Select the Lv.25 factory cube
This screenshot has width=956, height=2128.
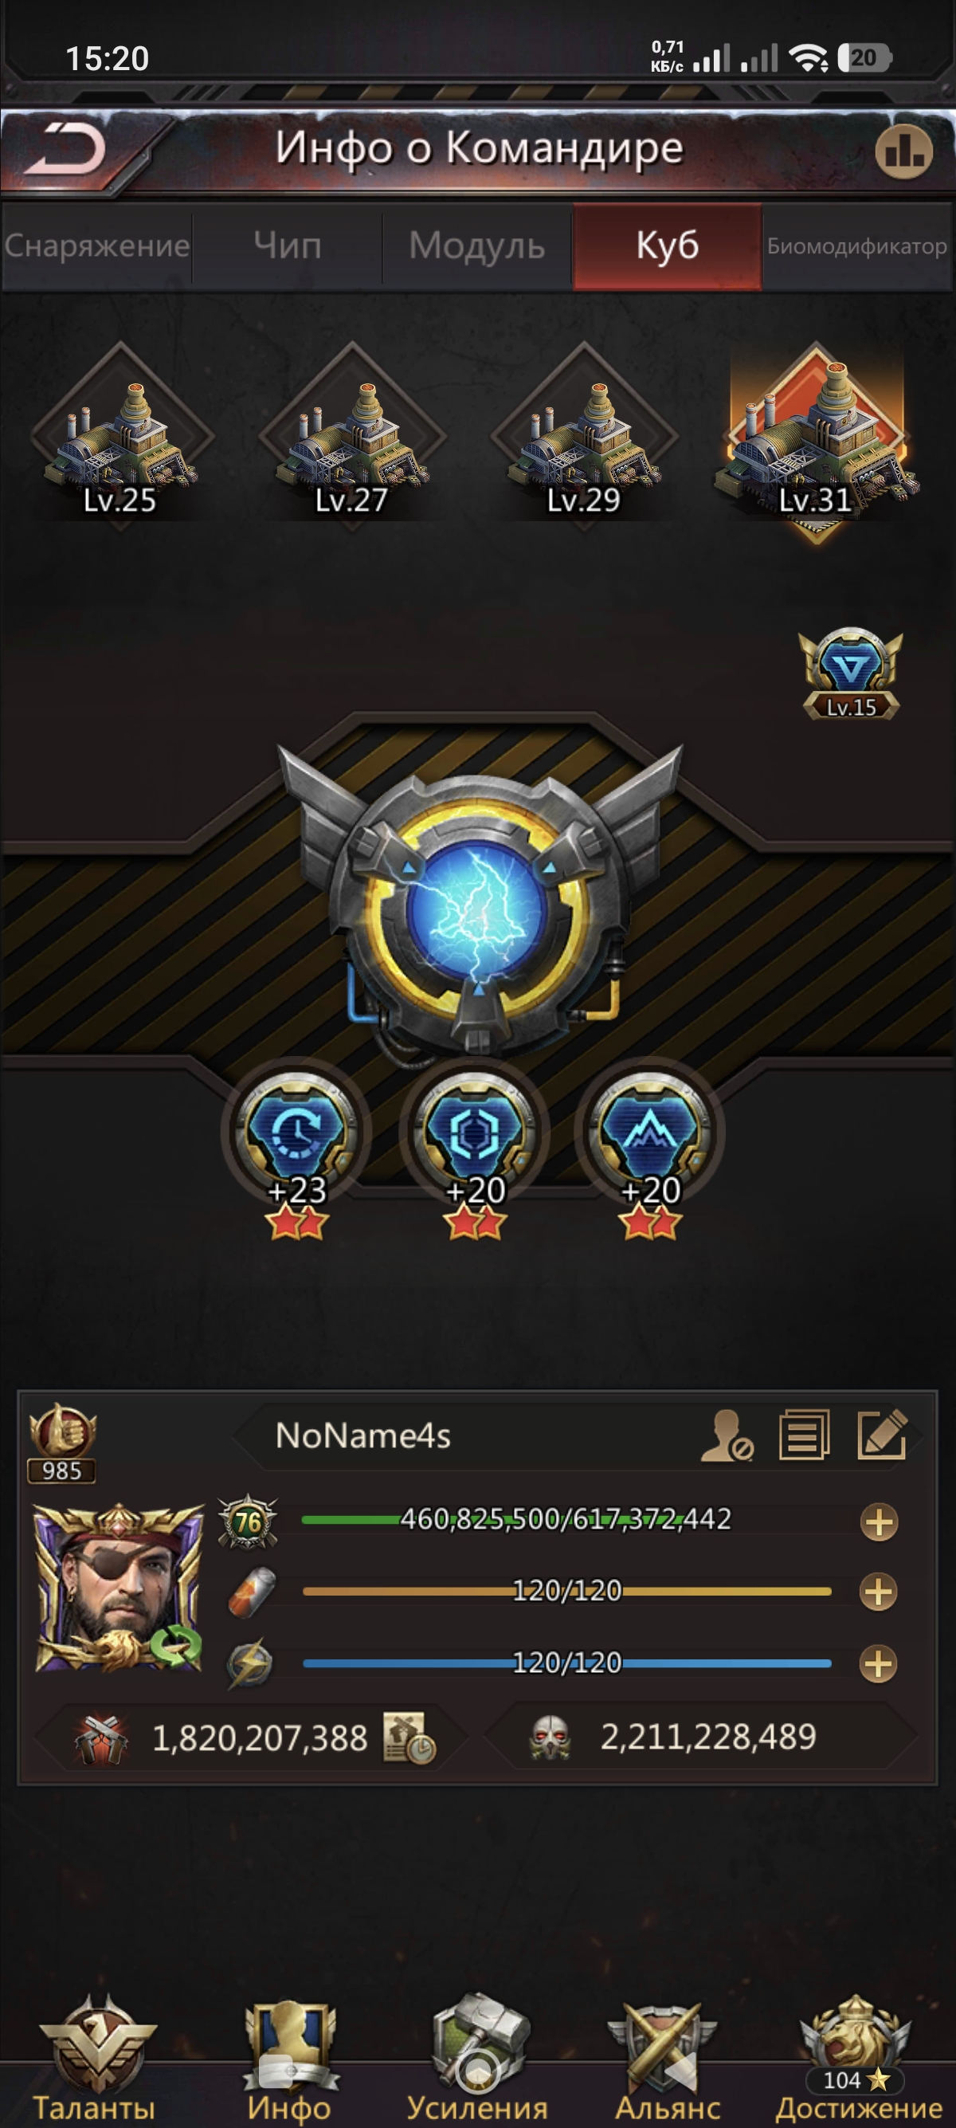pyautogui.click(x=119, y=437)
